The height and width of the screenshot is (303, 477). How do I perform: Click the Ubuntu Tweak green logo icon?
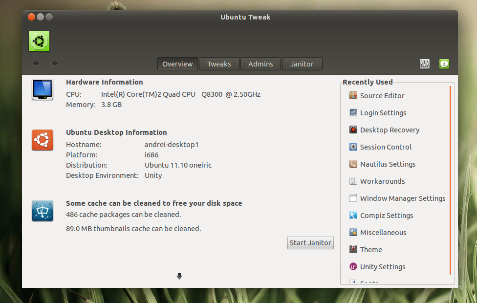[39, 41]
